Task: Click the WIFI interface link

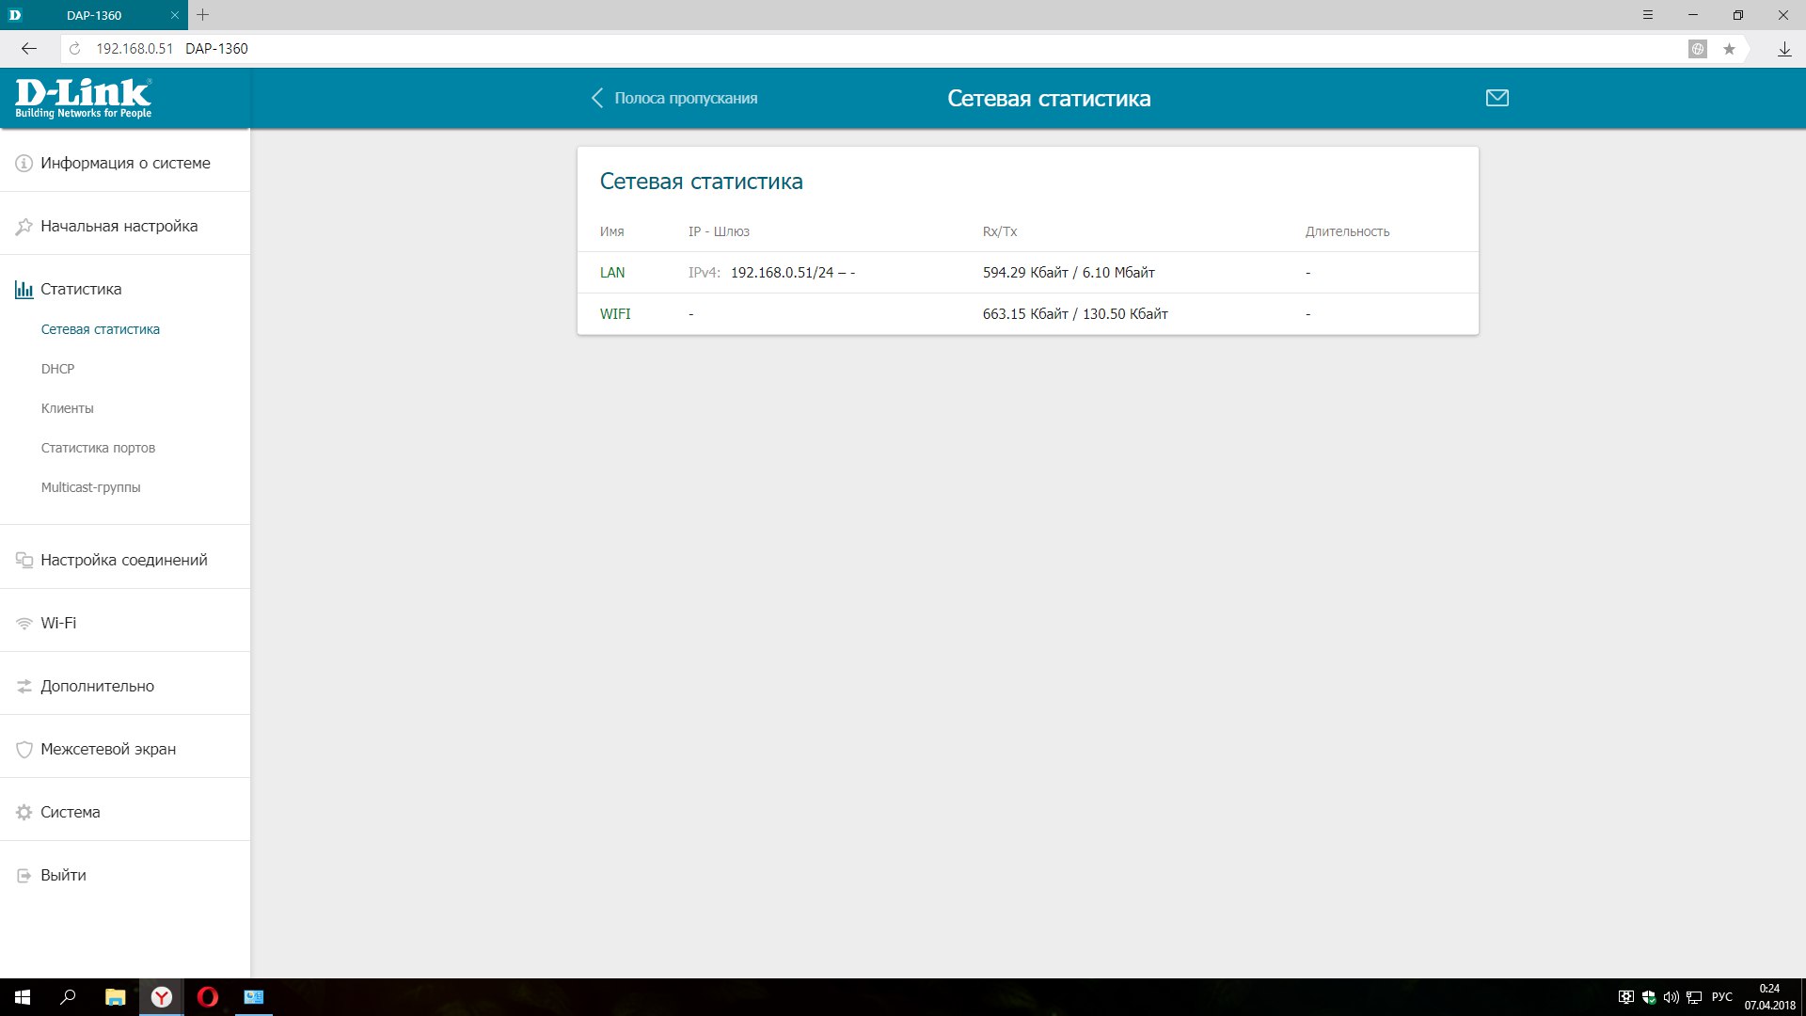Action: [615, 314]
